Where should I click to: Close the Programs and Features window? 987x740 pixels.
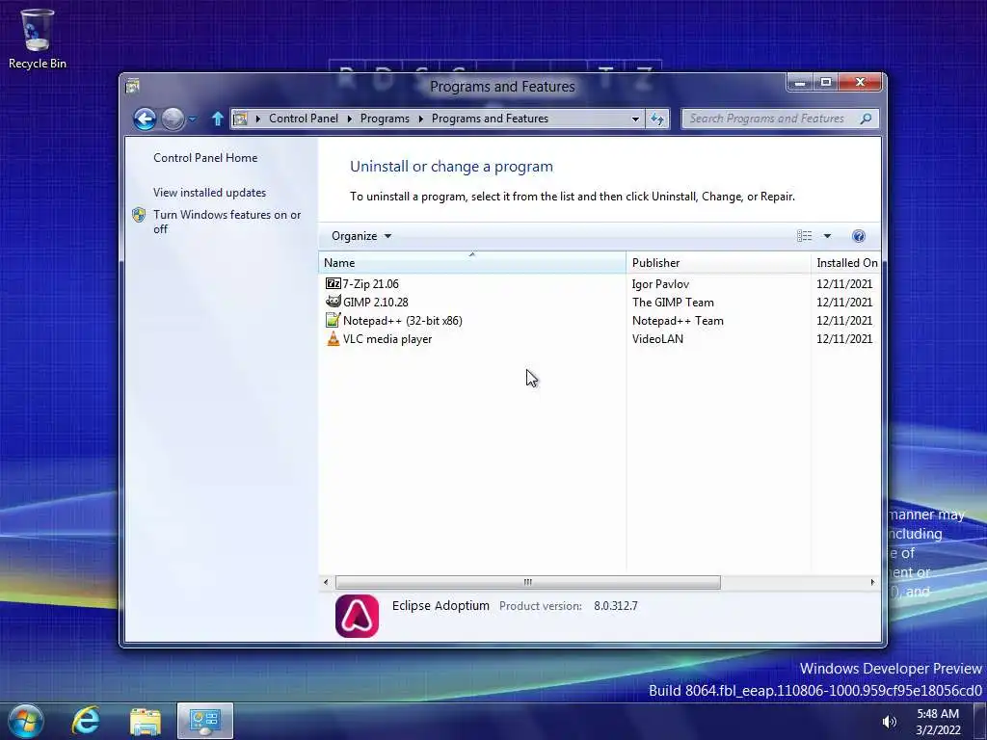pyautogui.click(x=860, y=83)
